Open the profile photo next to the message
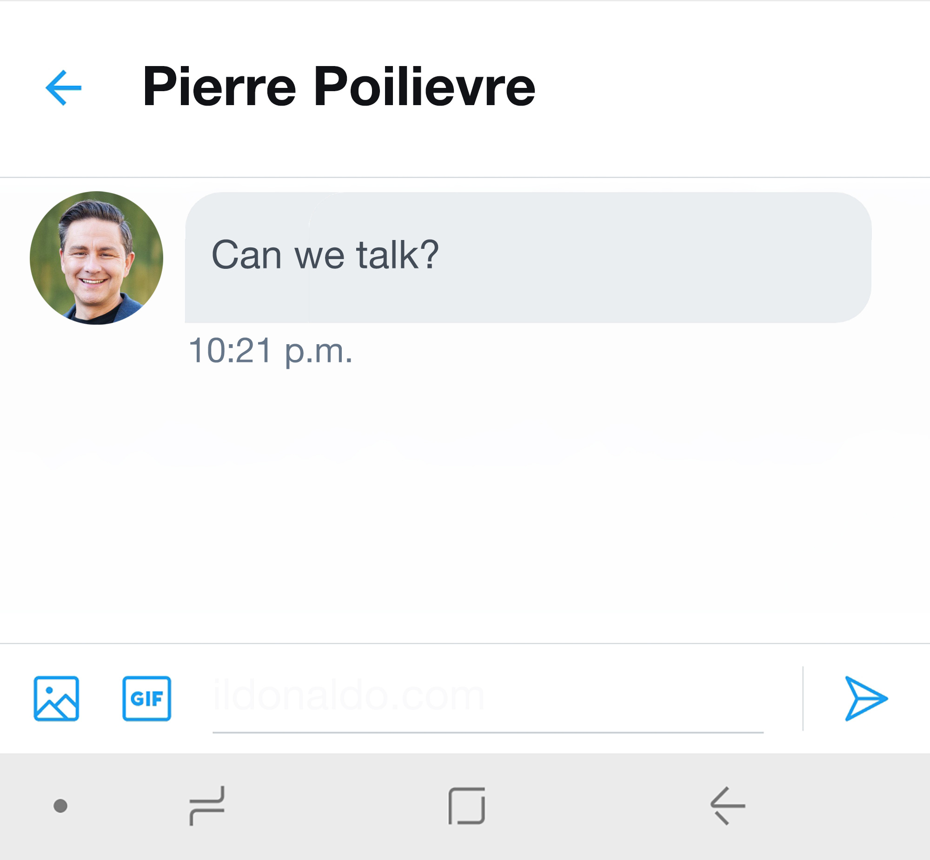This screenshot has height=860, width=930. click(x=96, y=258)
